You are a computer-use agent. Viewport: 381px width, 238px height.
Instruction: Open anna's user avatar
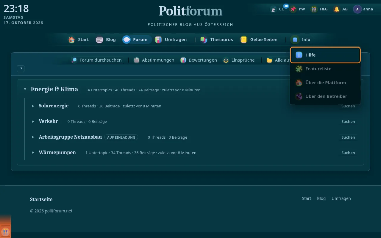click(357, 9)
